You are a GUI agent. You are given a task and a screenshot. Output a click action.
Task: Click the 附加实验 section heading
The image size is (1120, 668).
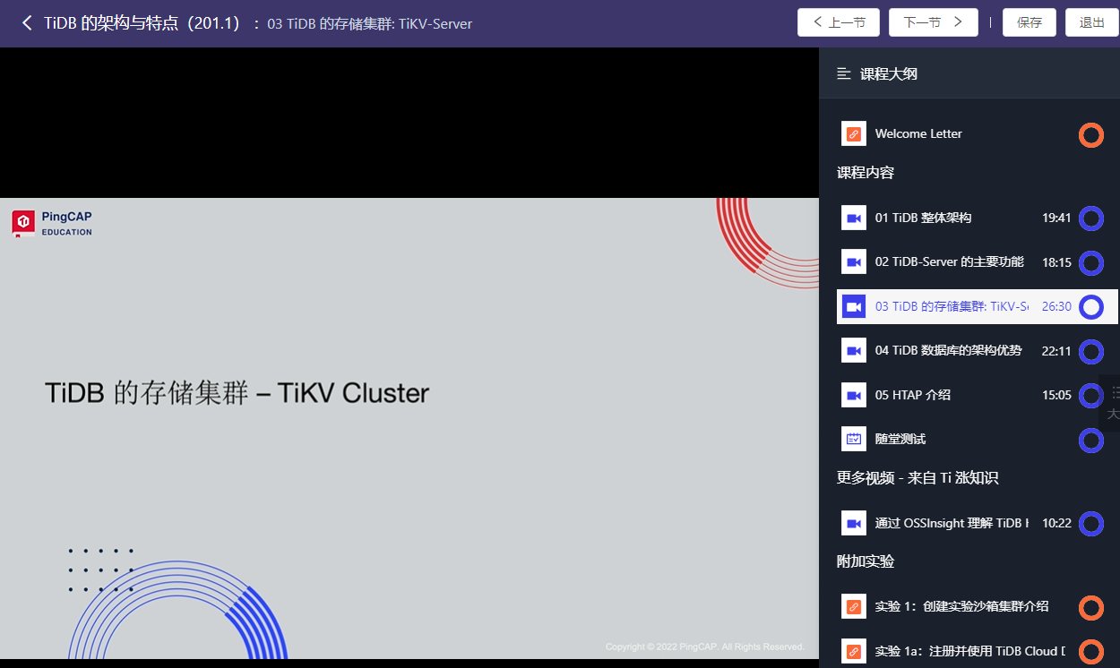[x=866, y=561]
